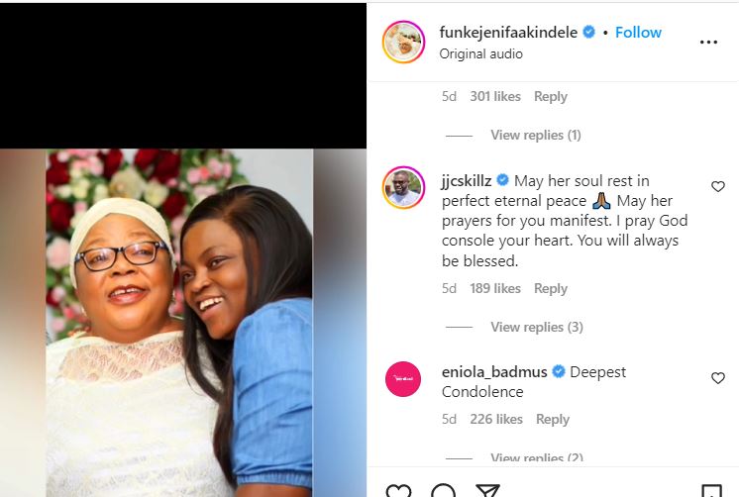Expand View replies (1)
This screenshot has width=739, height=497.
pos(535,135)
